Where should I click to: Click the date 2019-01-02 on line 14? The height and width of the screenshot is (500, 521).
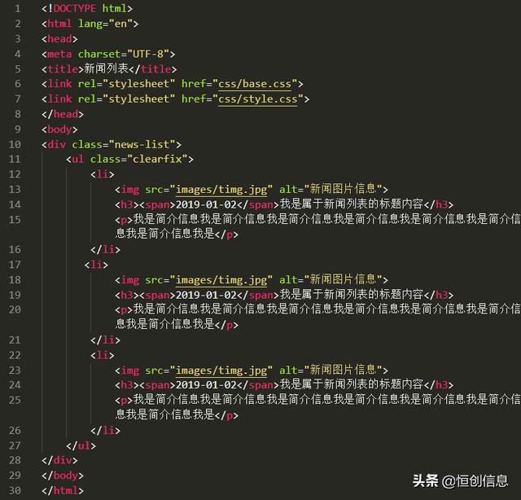coord(206,204)
